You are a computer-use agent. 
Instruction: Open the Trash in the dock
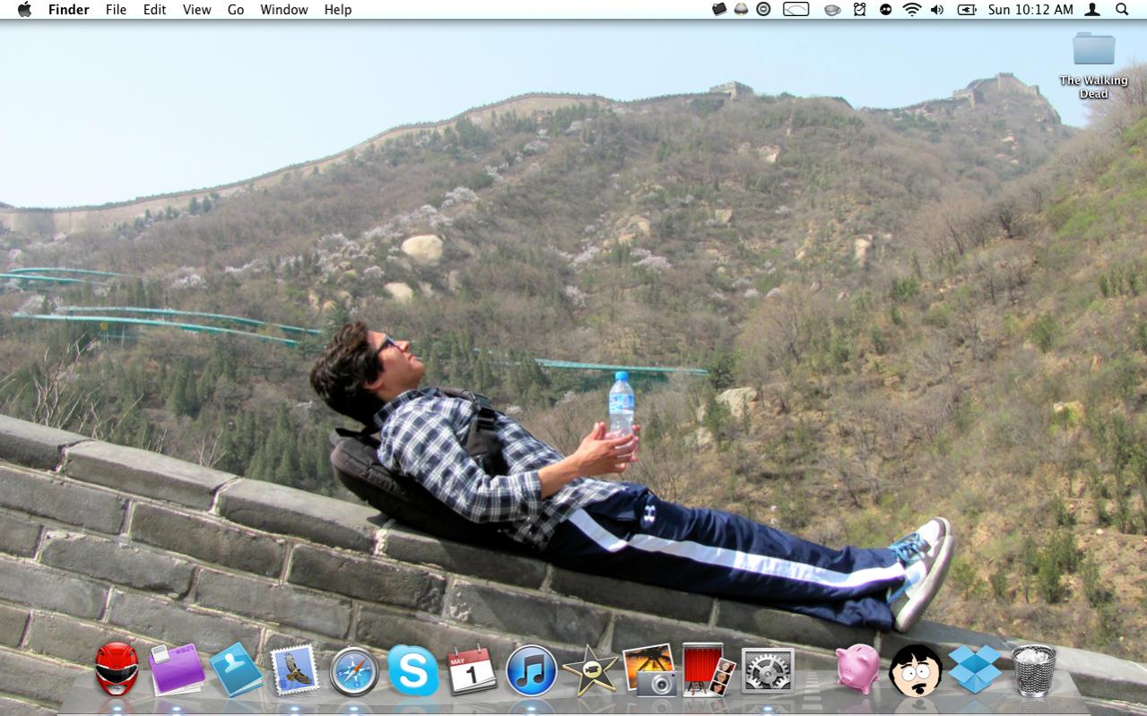pyautogui.click(x=1034, y=670)
